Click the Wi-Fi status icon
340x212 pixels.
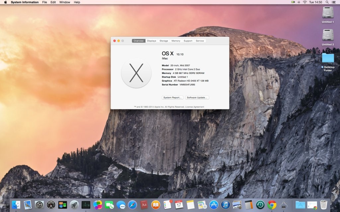pos(305,2)
